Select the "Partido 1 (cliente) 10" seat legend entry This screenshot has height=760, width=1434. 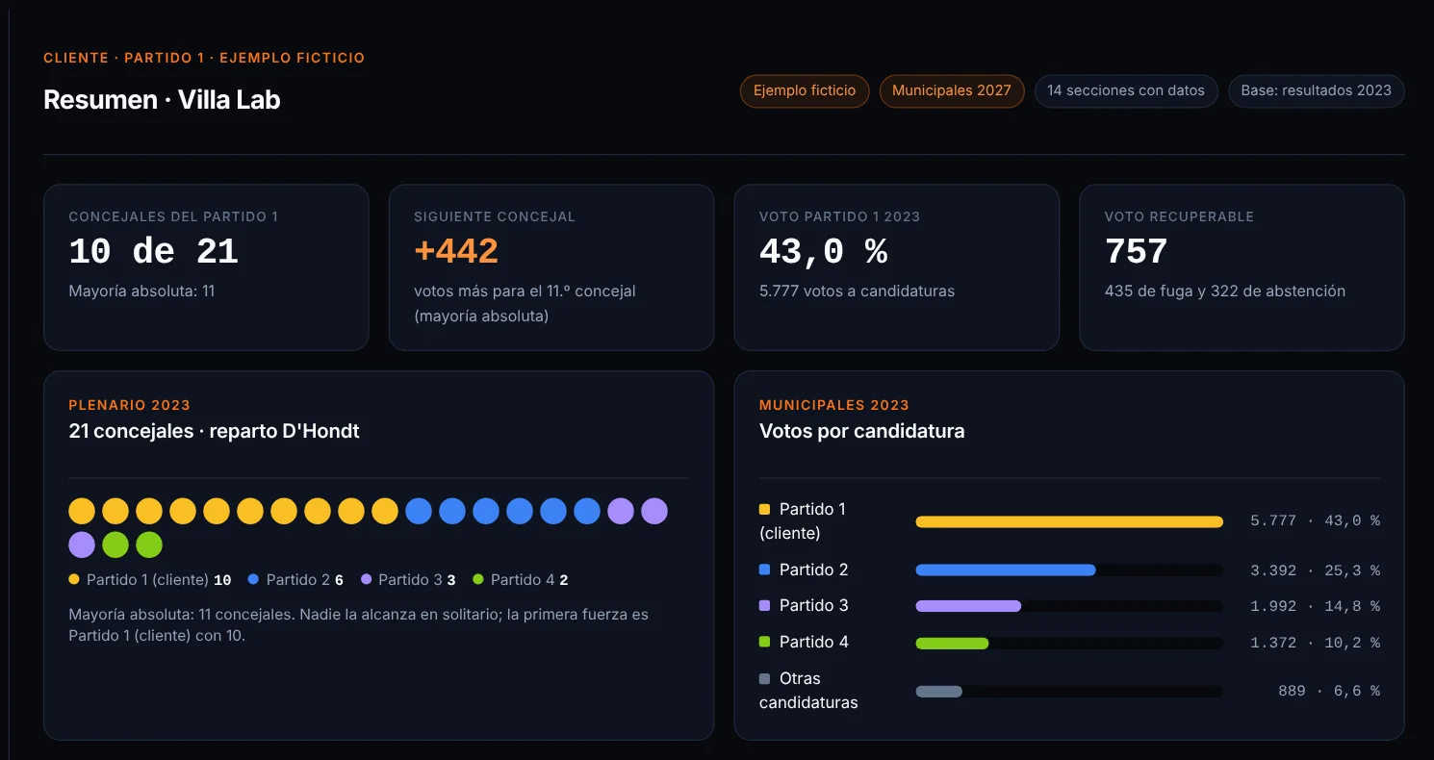tap(150, 580)
